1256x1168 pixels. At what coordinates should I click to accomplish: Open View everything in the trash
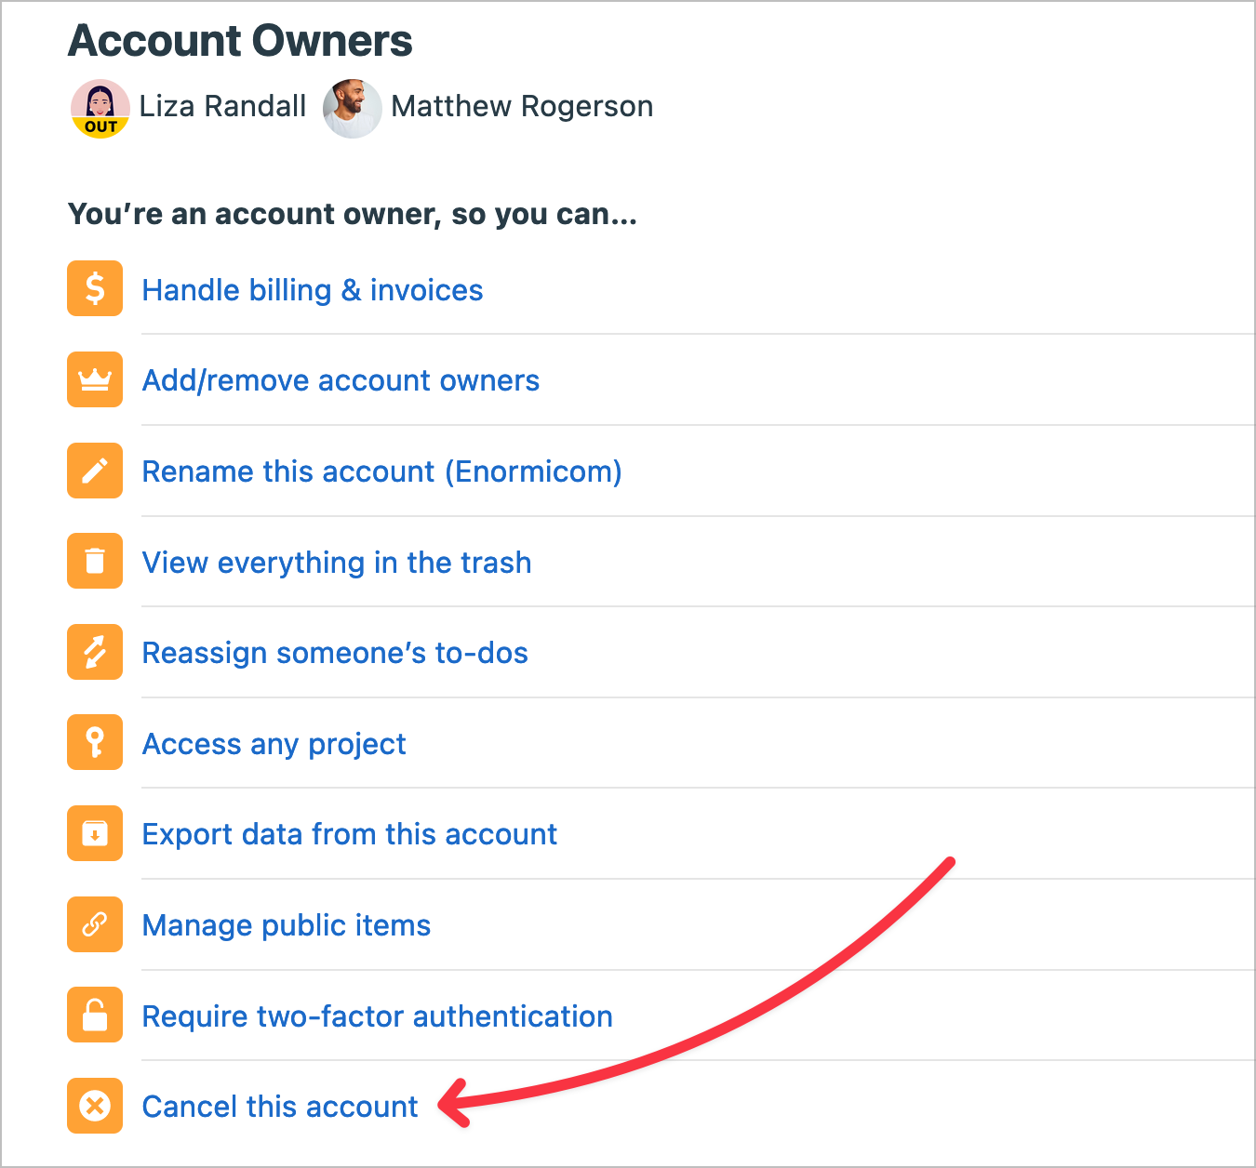[337, 563]
